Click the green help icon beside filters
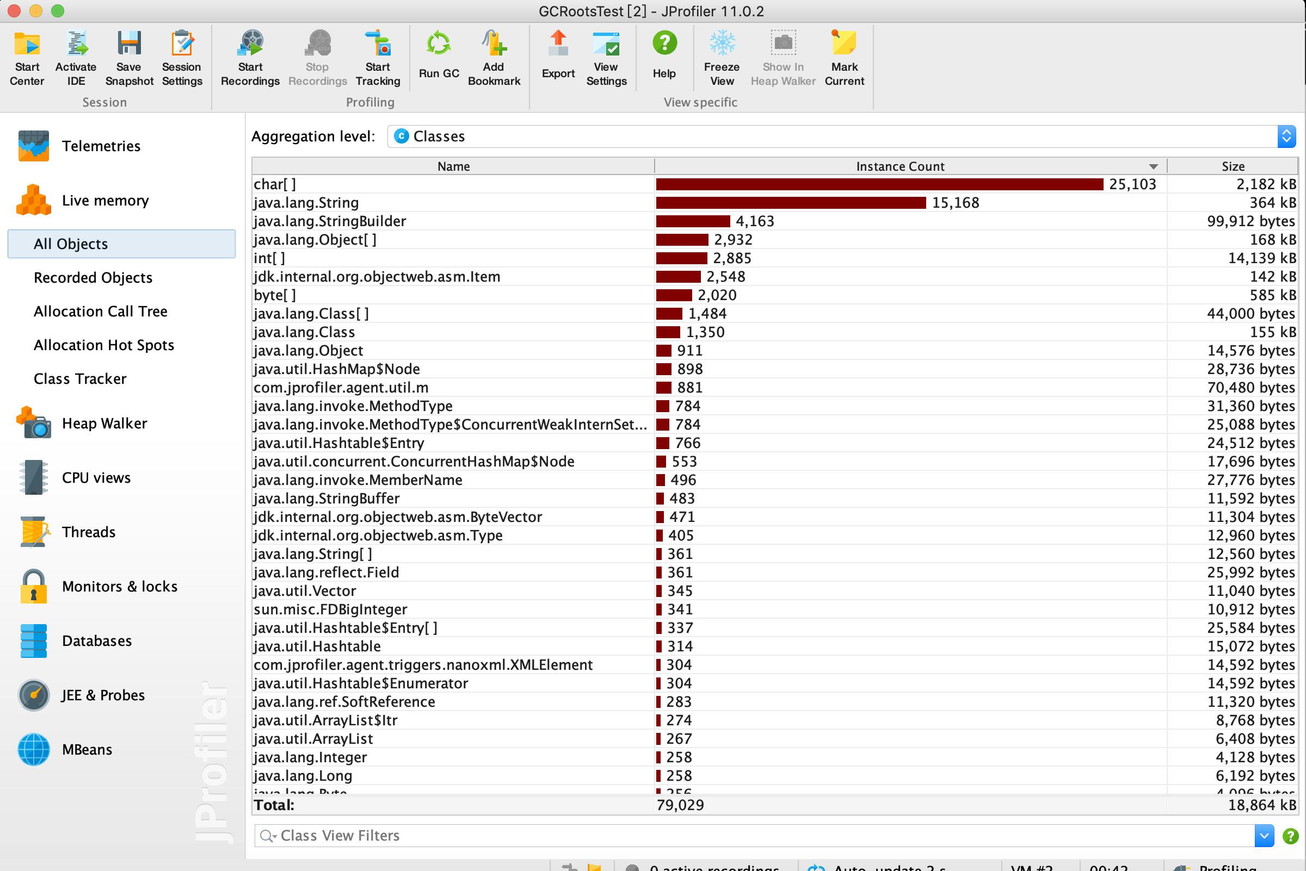This screenshot has height=871, width=1306. tap(1290, 836)
